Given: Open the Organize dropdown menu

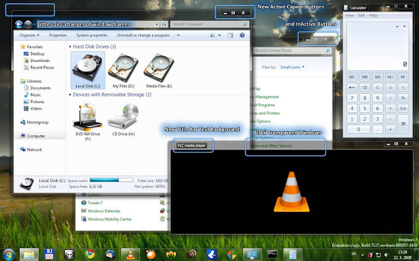Looking at the screenshot, I should (29, 35).
